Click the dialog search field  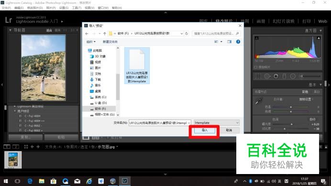(216, 33)
